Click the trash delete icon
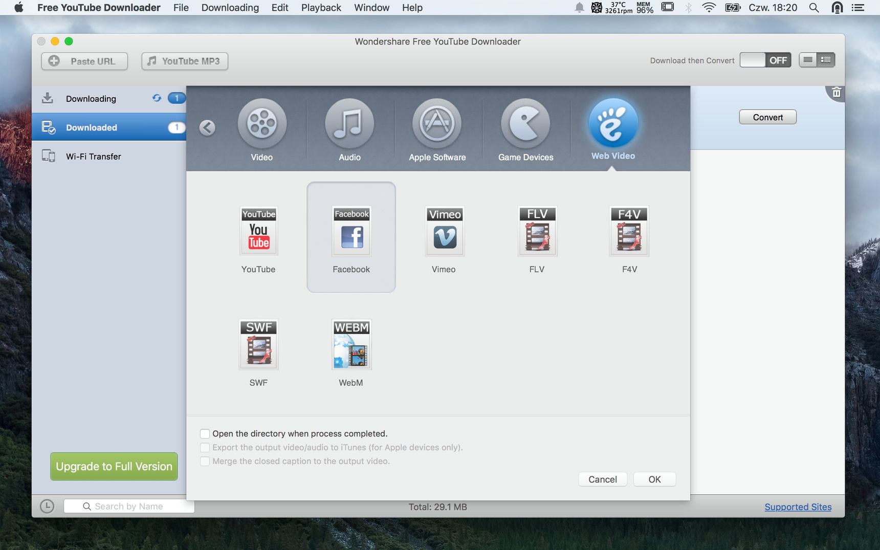This screenshot has width=880, height=550. click(837, 93)
